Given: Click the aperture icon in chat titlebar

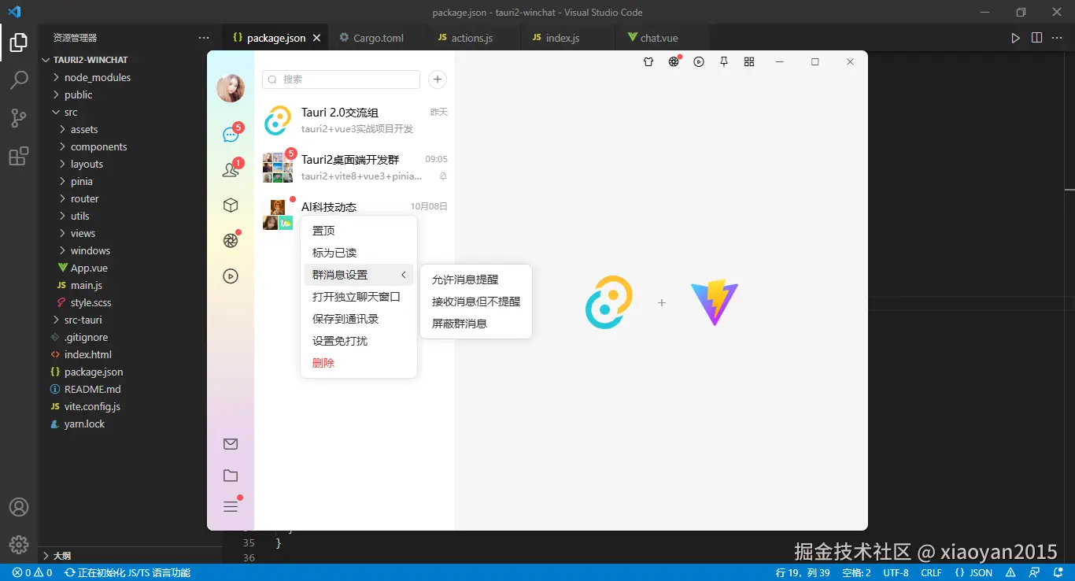Looking at the screenshot, I should [x=674, y=62].
